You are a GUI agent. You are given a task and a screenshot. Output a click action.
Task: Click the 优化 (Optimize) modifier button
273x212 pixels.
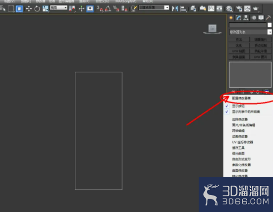coord(239,45)
